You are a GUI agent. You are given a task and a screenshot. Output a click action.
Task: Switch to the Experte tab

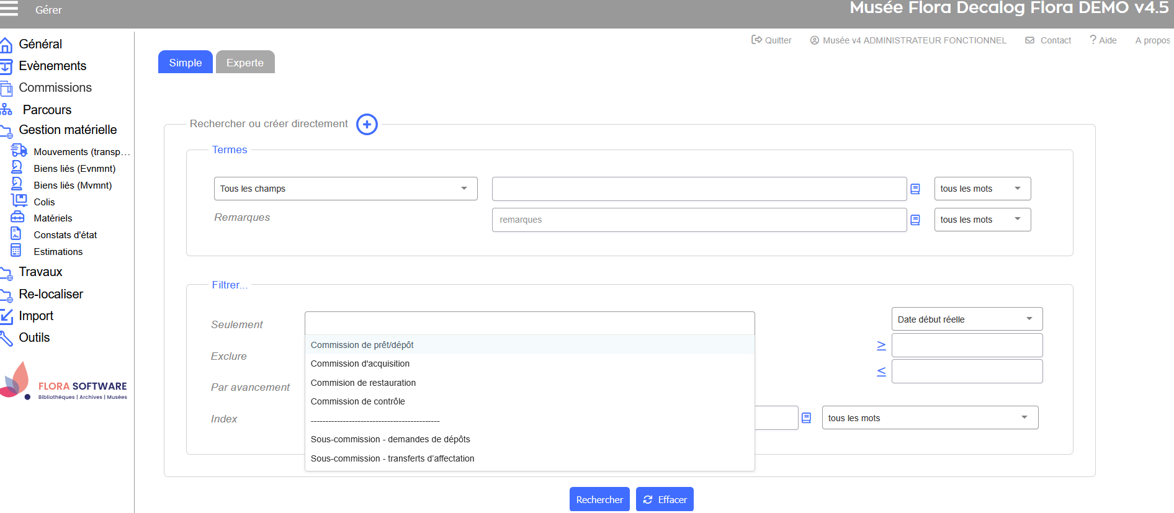pyautogui.click(x=244, y=63)
